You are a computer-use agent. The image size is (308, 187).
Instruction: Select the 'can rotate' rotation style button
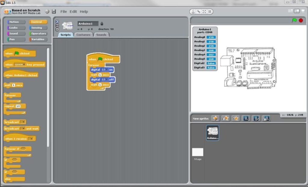pyautogui.click(x=57, y=22)
